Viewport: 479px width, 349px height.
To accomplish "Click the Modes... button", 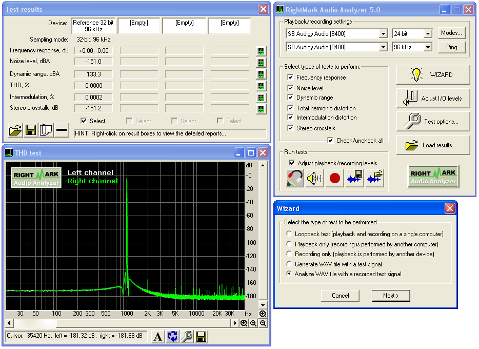I will click(x=451, y=33).
